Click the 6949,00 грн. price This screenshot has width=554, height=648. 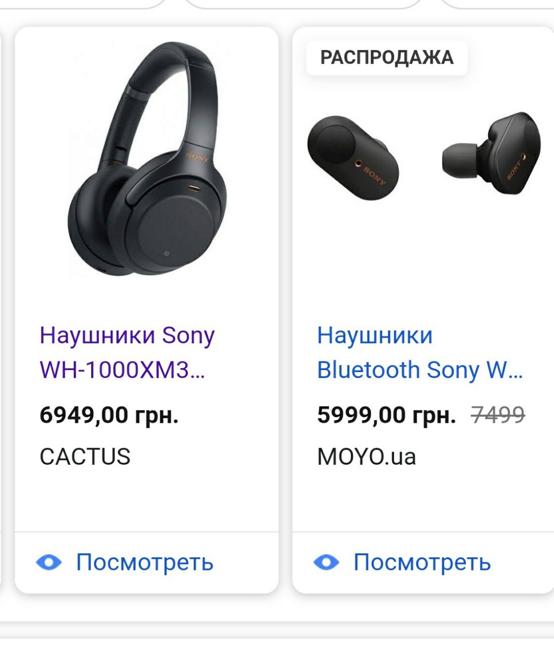[109, 415]
